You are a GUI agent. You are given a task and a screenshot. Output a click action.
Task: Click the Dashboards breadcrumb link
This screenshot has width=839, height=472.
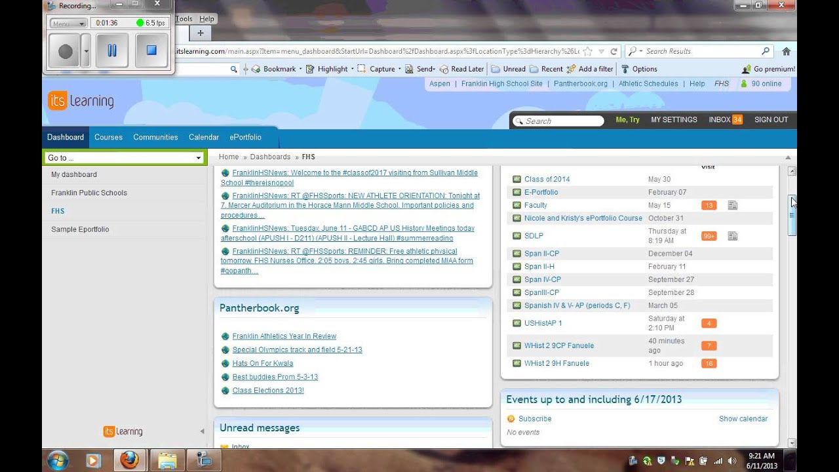(270, 157)
